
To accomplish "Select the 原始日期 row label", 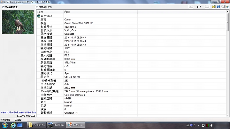I will click(x=46, y=45).
